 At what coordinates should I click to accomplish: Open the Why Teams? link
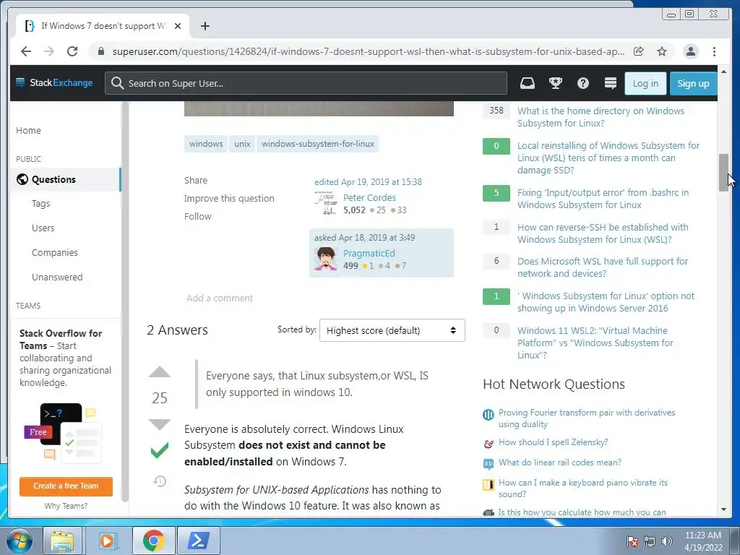(x=66, y=506)
